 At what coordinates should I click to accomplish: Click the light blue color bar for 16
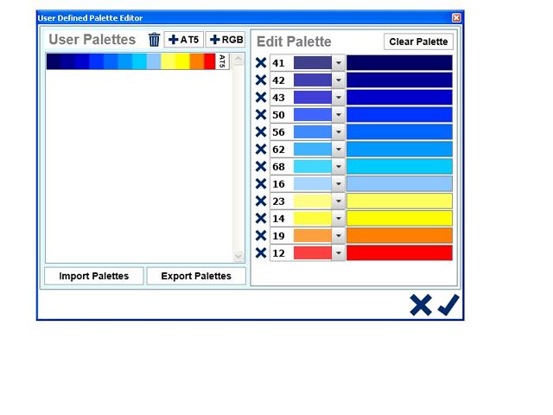(x=399, y=183)
